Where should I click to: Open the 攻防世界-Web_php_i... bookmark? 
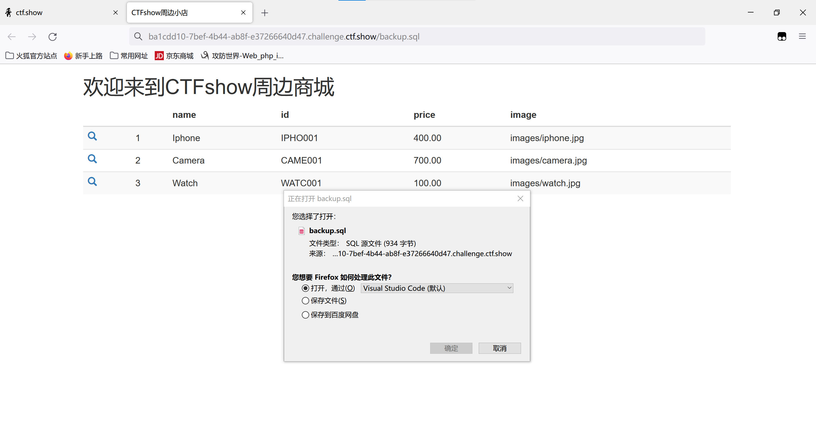(242, 56)
